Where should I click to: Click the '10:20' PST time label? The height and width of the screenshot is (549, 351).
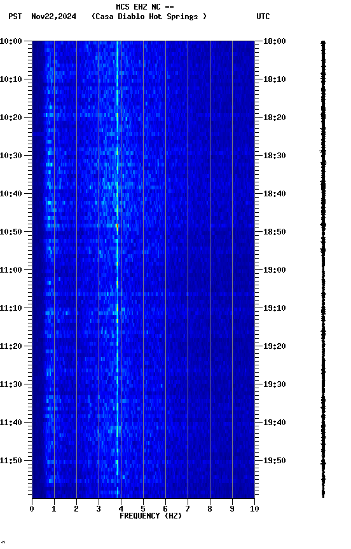pyautogui.click(x=11, y=118)
